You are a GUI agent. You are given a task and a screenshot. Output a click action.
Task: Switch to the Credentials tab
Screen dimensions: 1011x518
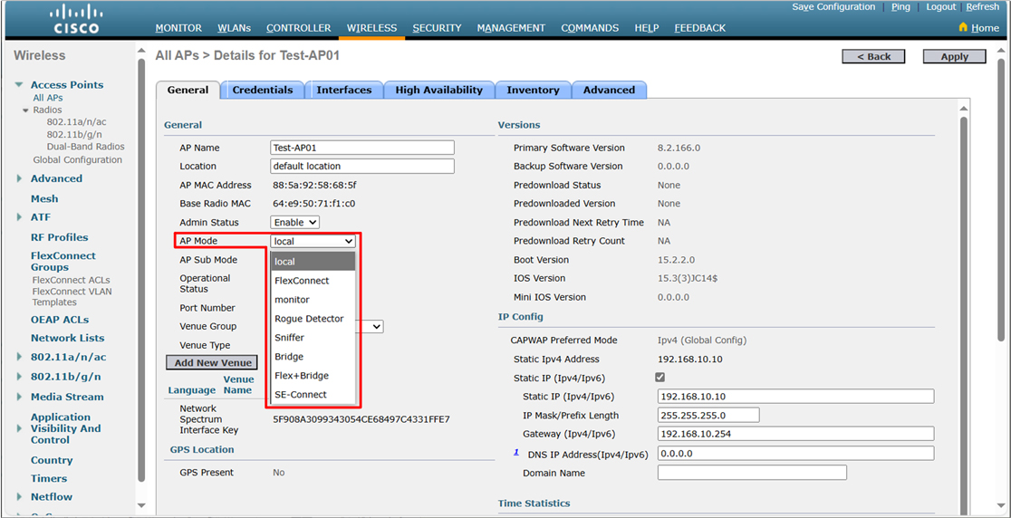coord(263,91)
